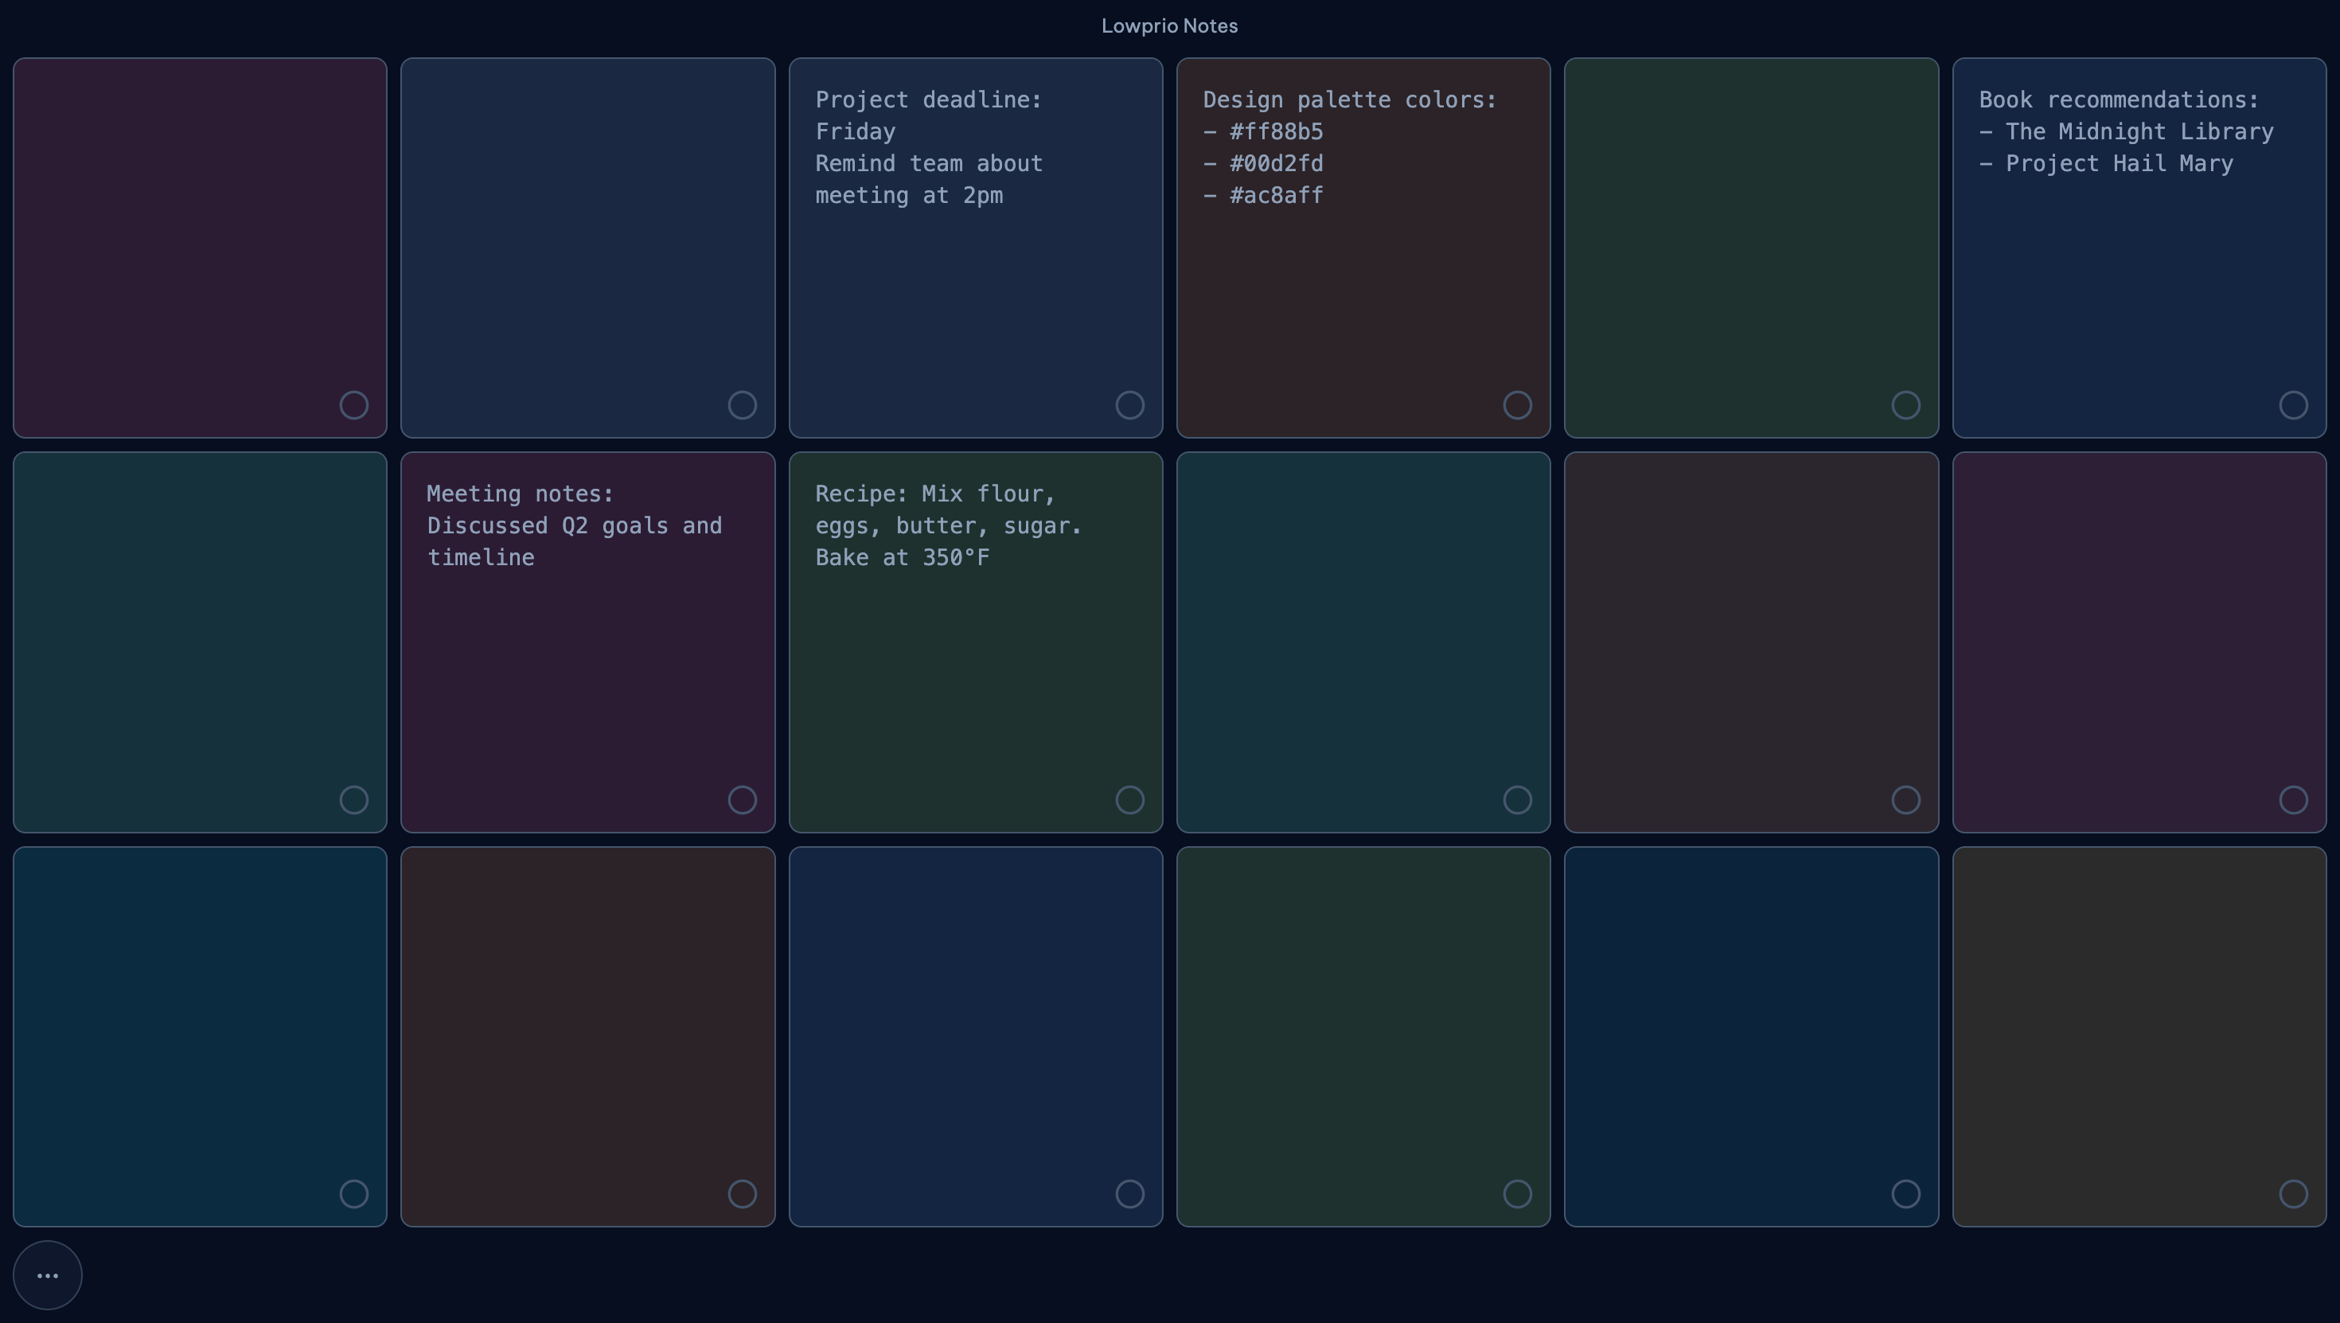Focus empty green note left of Book recommendations
The height and width of the screenshot is (1323, 2340).
(x=1751, y=248)
